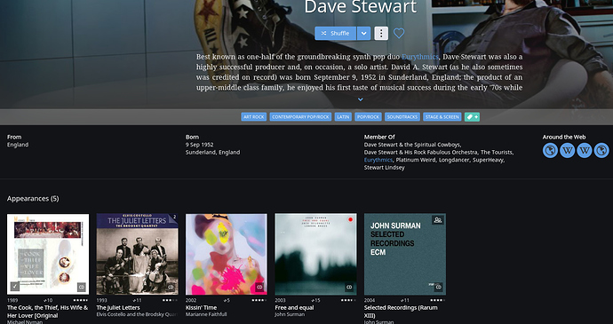Click the 'Appearances (5)' heading

(x=33, y=199)
